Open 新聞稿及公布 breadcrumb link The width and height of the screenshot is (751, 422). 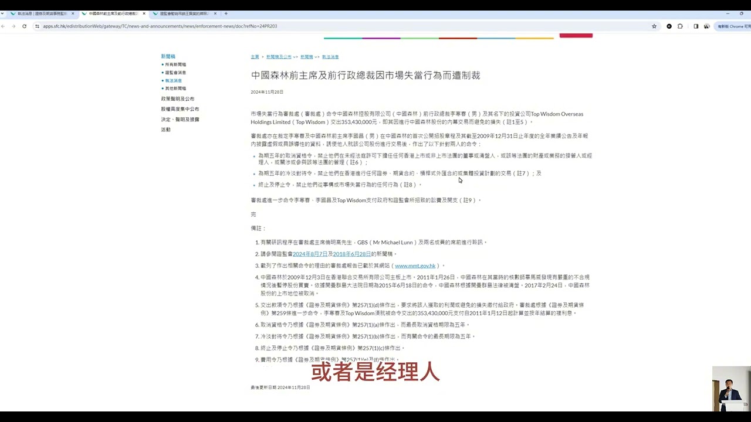[279, 57]
